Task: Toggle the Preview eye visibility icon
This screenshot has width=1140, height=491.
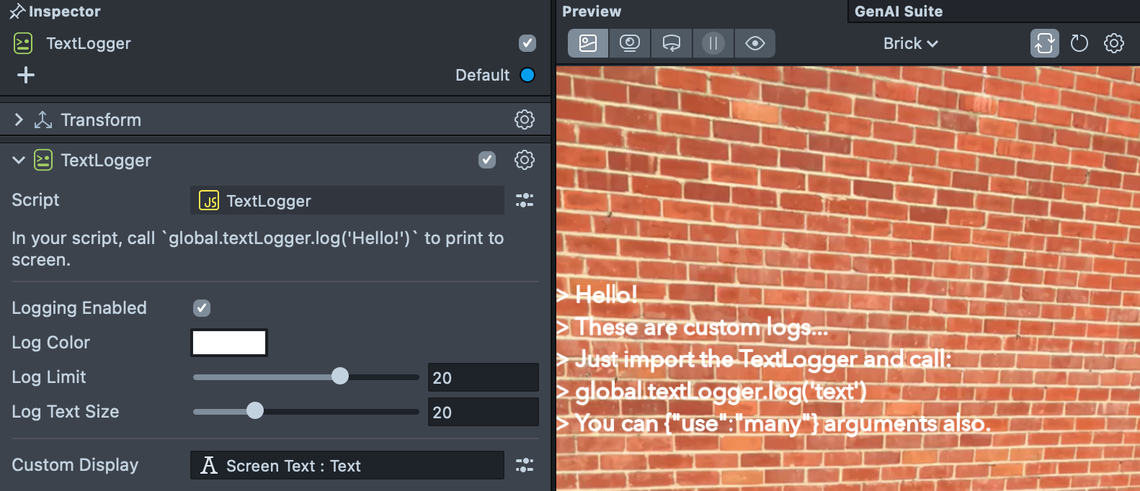Action: (x=755, y=43)
